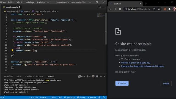This screenshot has width=176, height=99.
Task: Switch to the PROBLÈMES panel tab
Action: 9,76
